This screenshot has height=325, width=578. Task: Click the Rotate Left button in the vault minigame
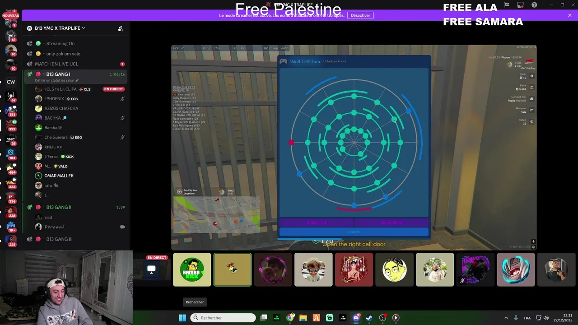(x=317, y=223)
